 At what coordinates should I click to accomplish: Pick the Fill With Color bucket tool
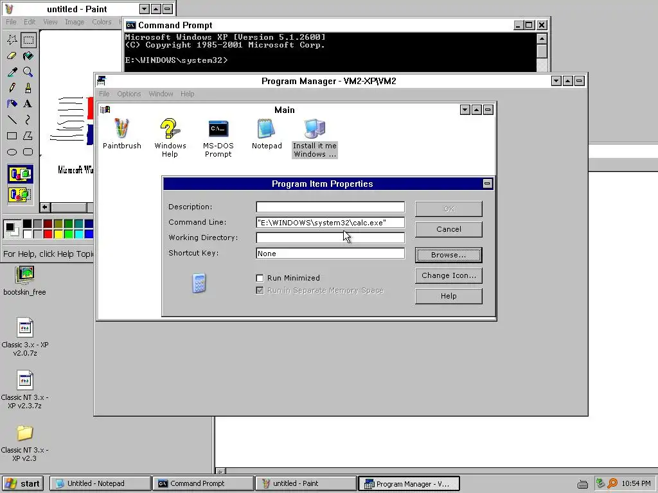point(28,56)
